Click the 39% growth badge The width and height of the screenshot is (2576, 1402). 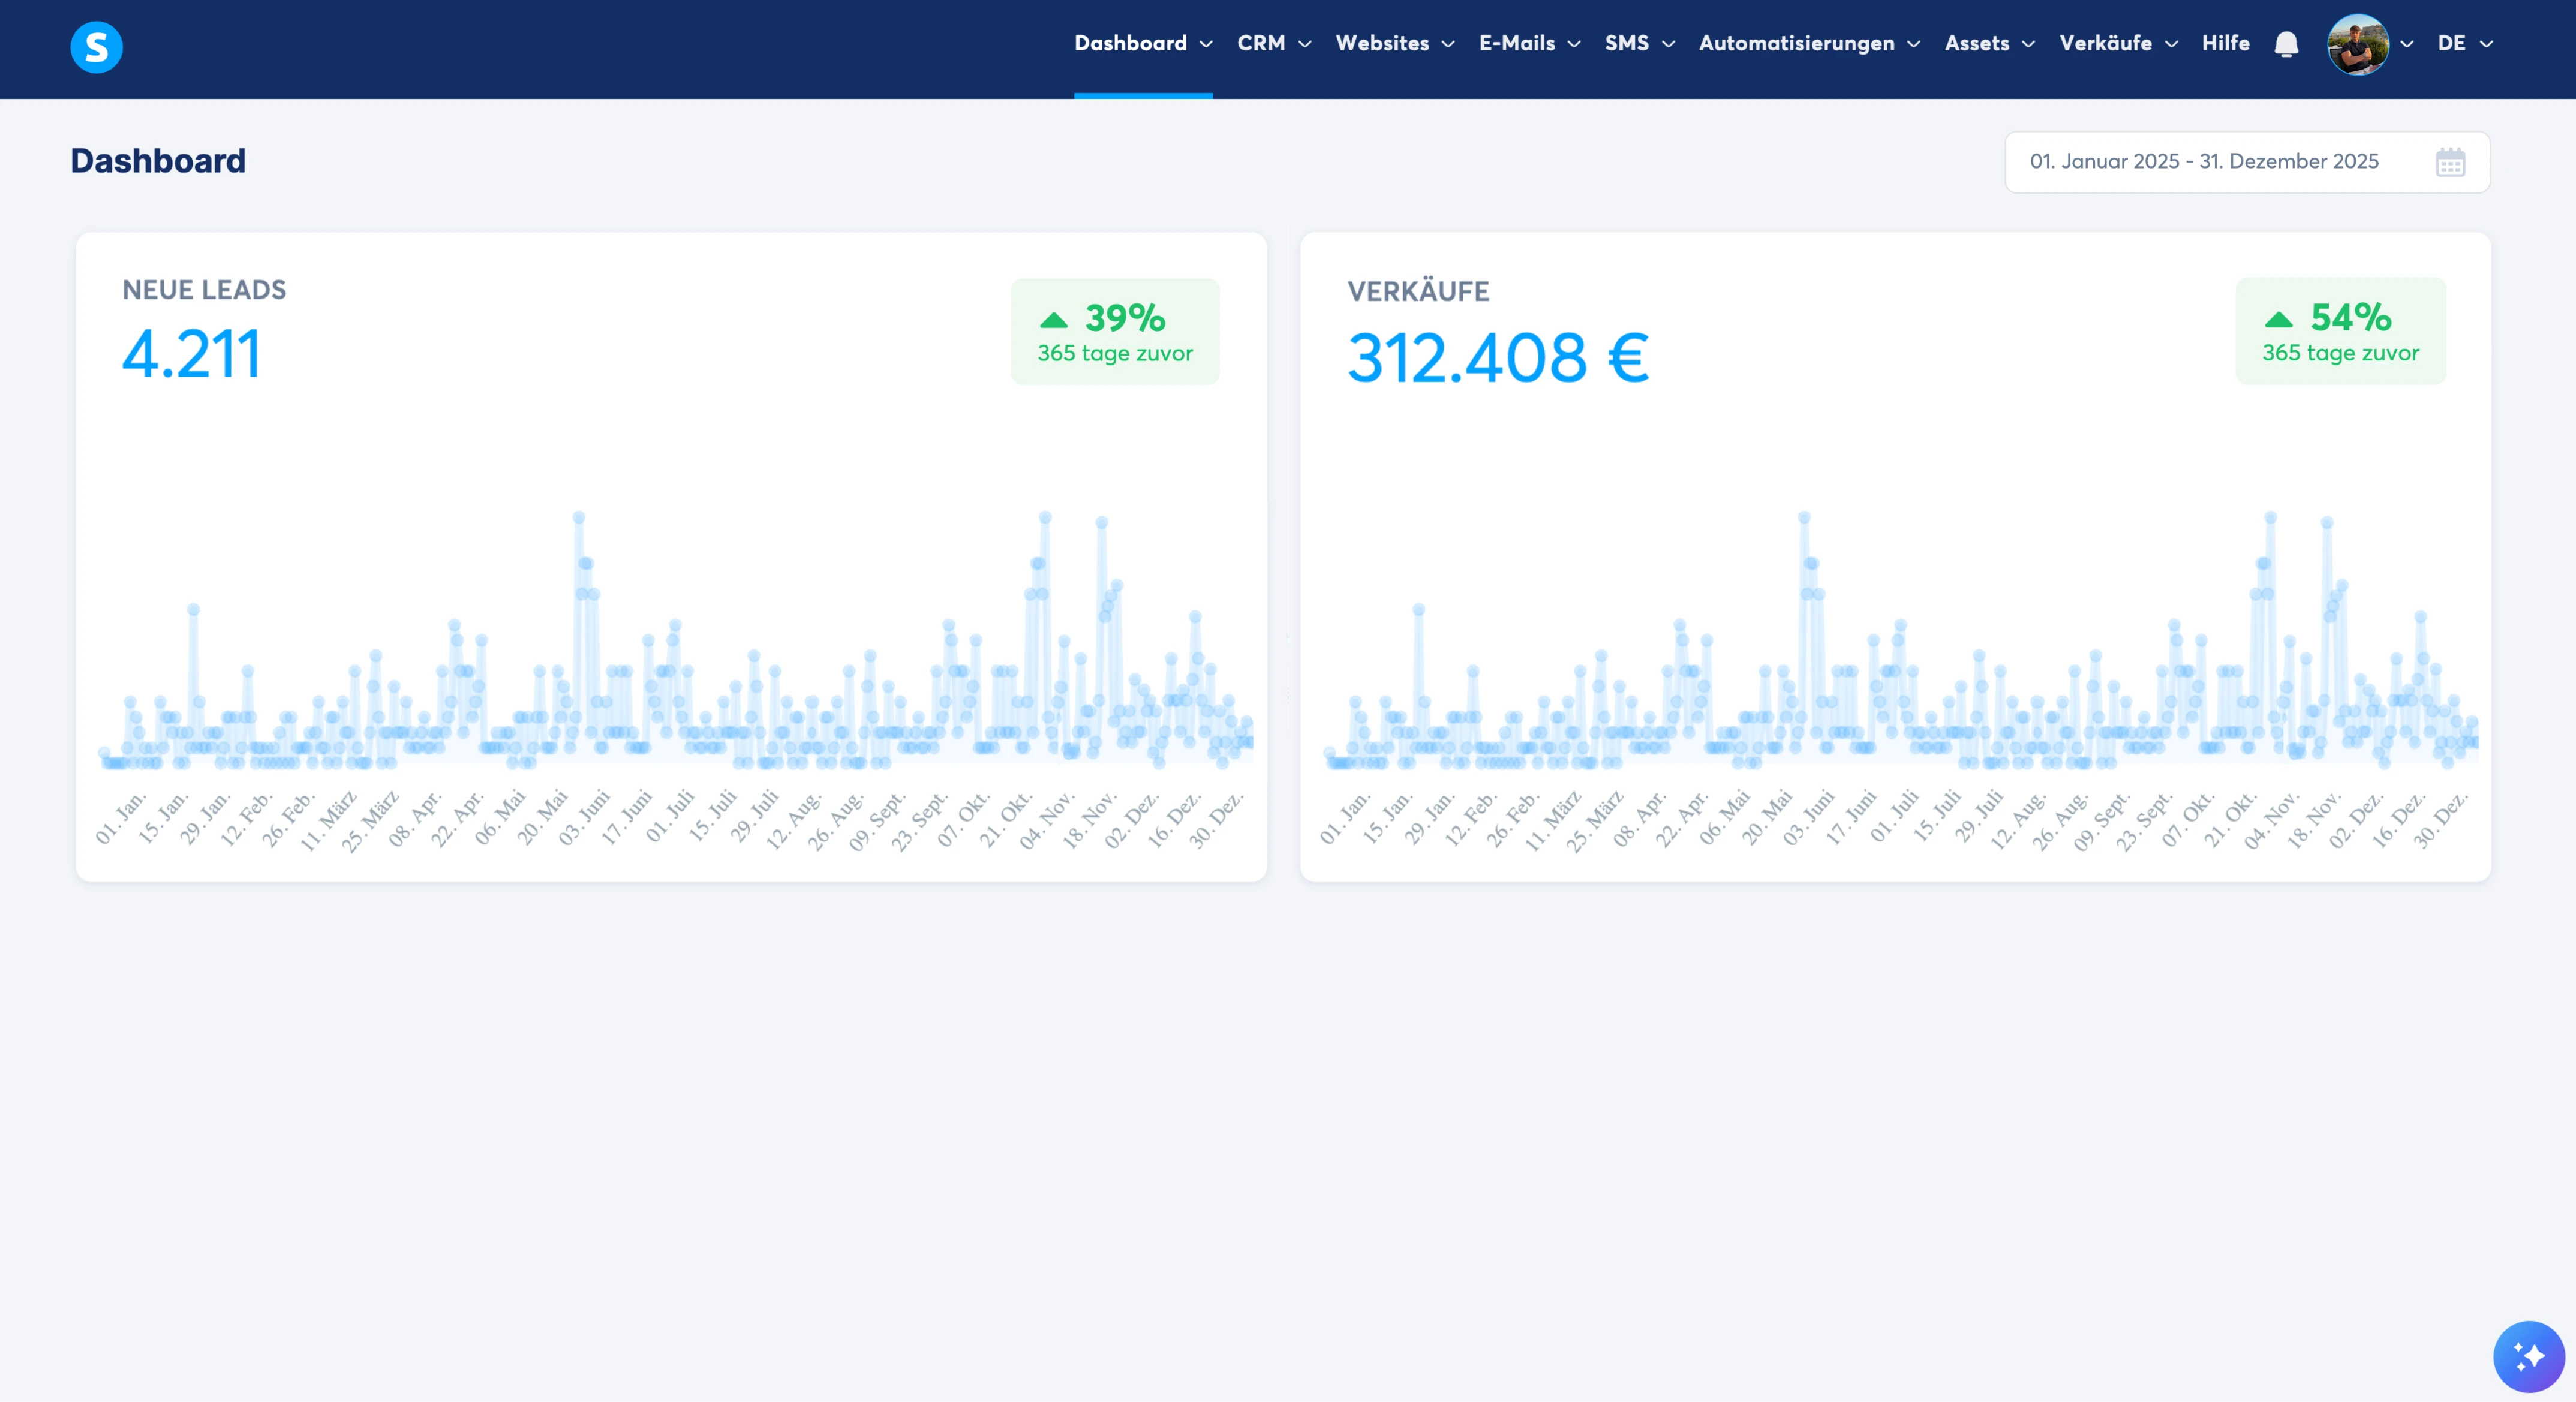pyautogui.click(x=1115, y=331)
